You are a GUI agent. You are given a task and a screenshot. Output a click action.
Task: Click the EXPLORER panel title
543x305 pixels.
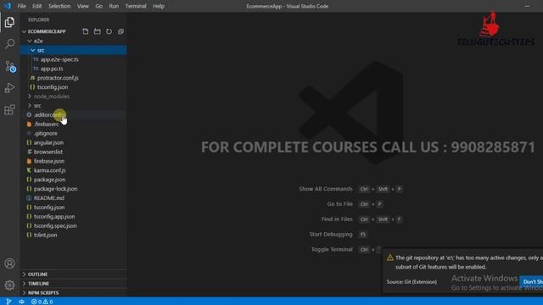[x=39, y=19]
